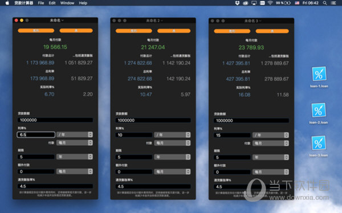Open the Window menu
Screen dimensions: 342x213
(x=67, y=3)
